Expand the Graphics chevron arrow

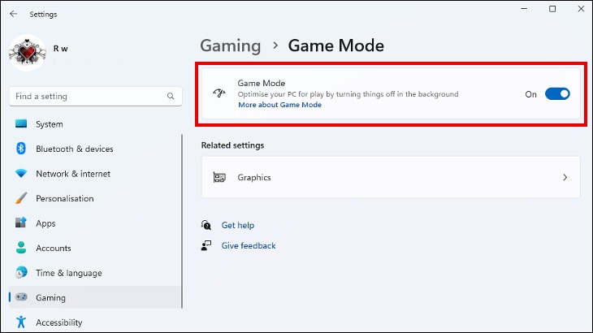coord(565,177)
